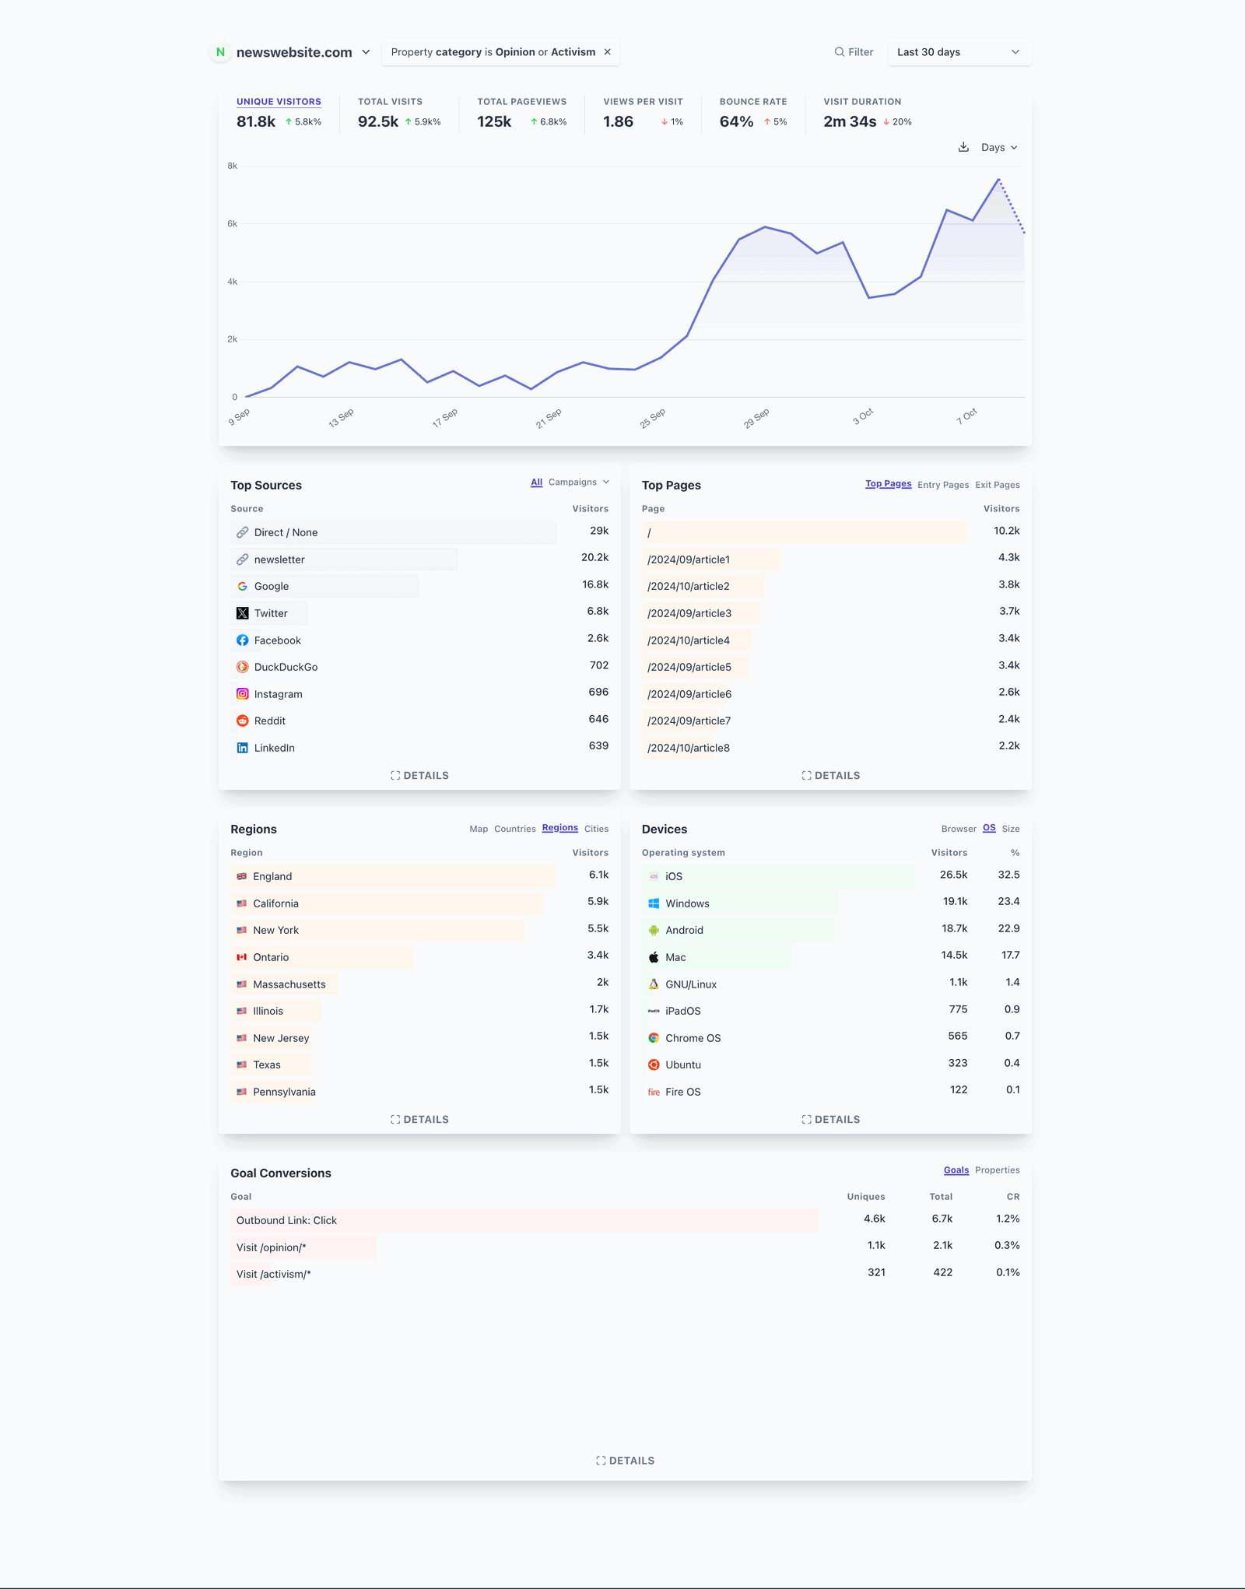The height and width of the screenshot is (1589, 1245).
Task: Download chart data with the download icon
Action: click(x=963, y=147)
